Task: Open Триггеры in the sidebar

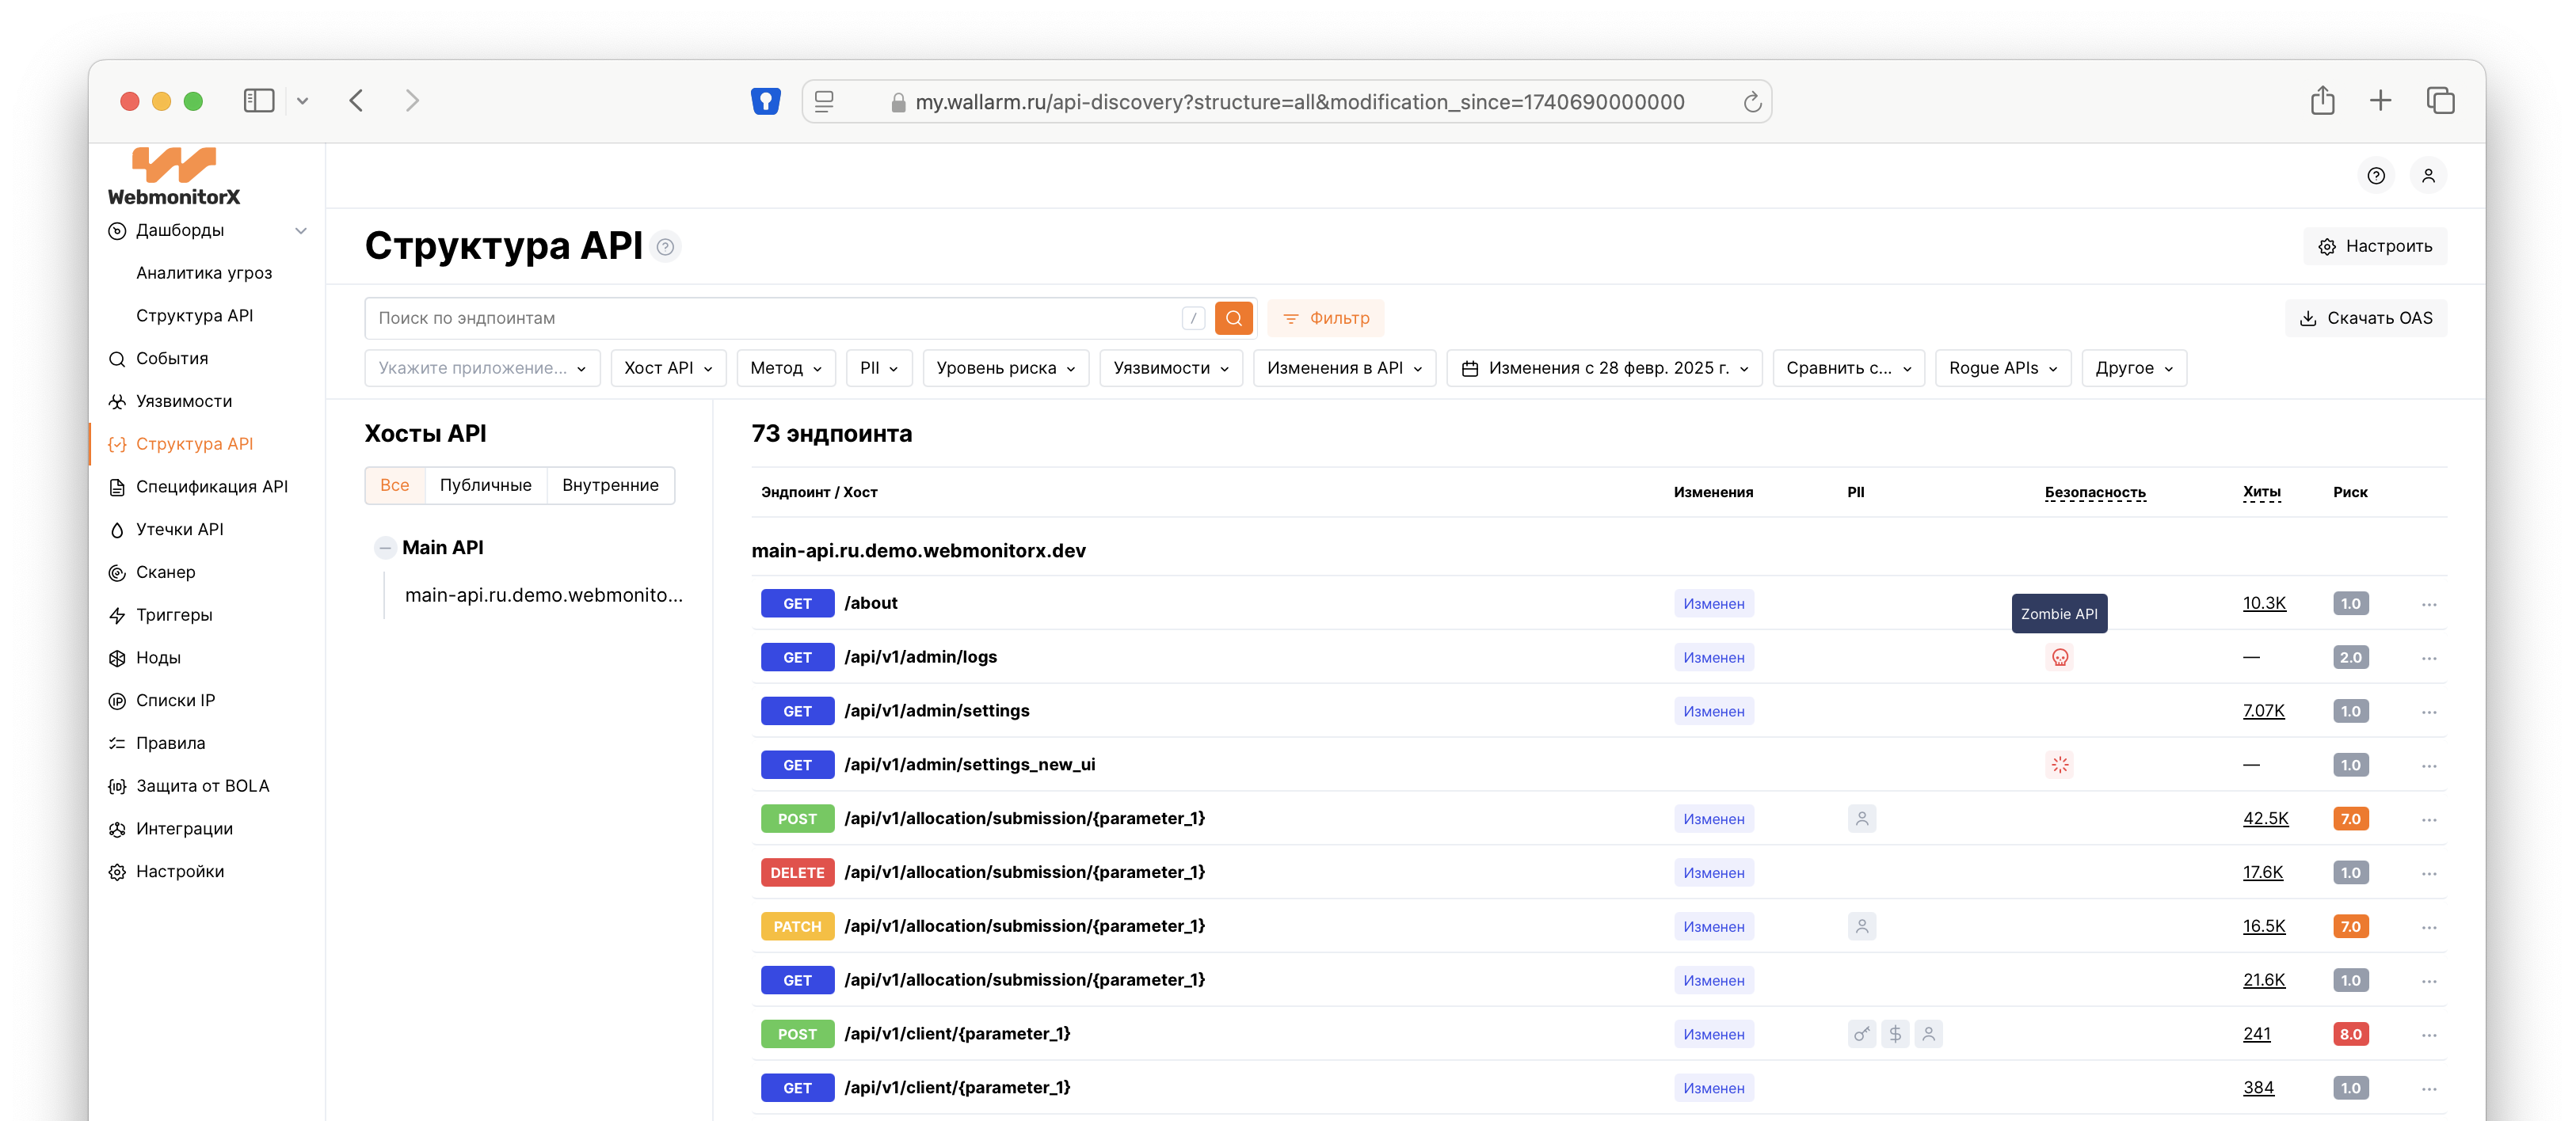Action: [x=174, y=614]
